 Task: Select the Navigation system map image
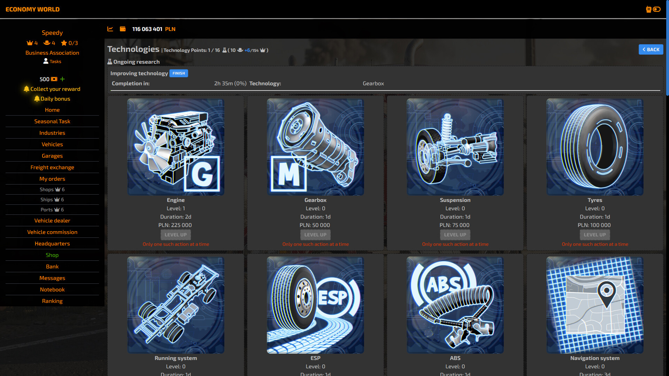[595, 305]
